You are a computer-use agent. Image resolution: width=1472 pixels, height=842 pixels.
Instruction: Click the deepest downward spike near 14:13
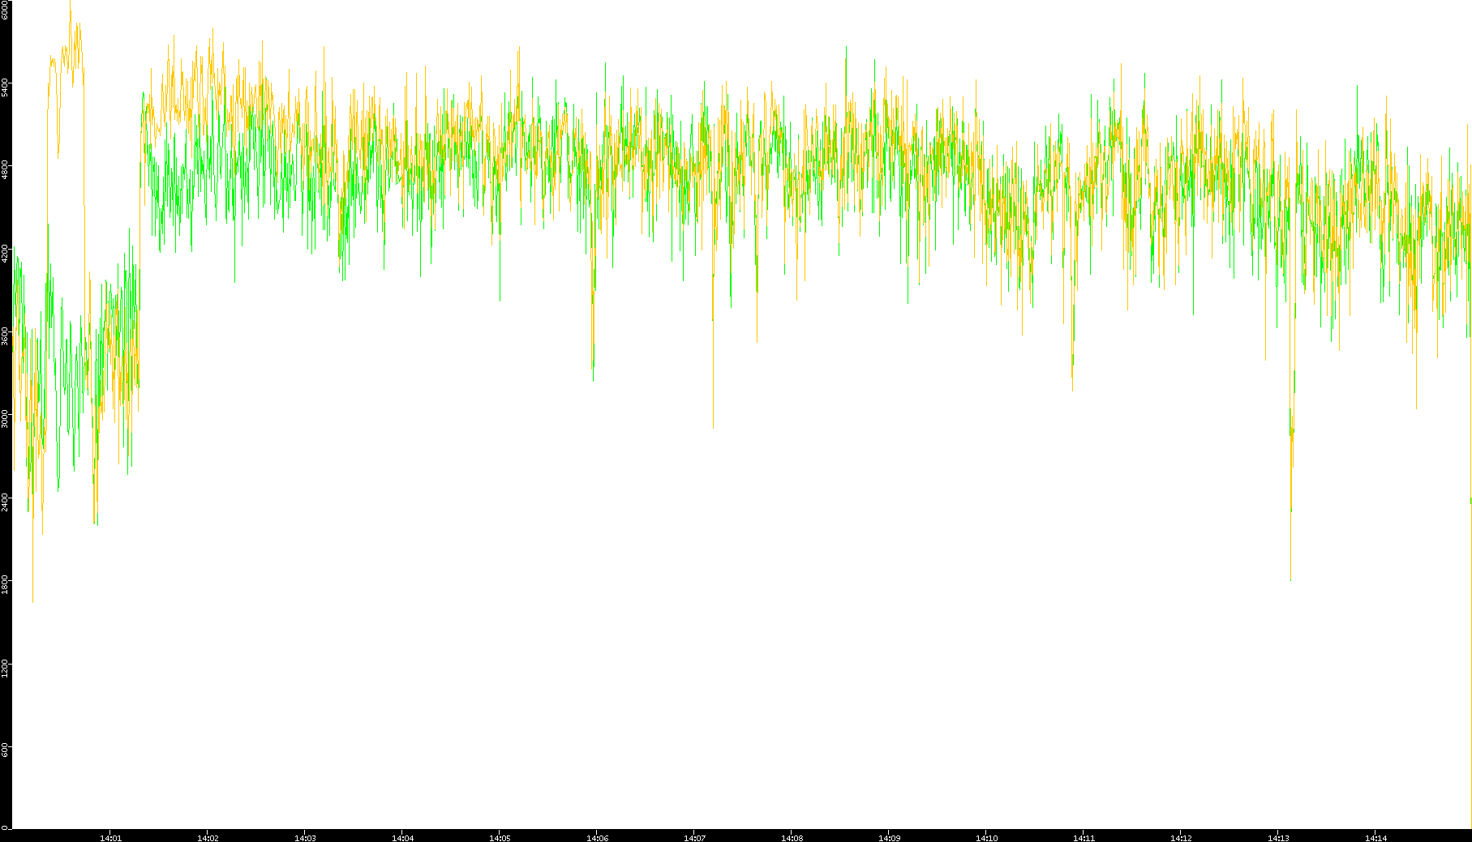(1290, 577)
